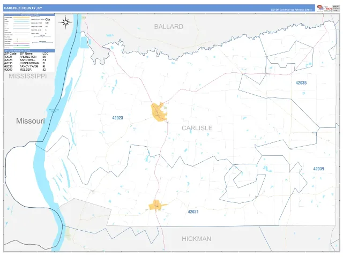Click the pink line swatch in legend
Viewport: 343px width, 257px height.
tap(21, 43)
